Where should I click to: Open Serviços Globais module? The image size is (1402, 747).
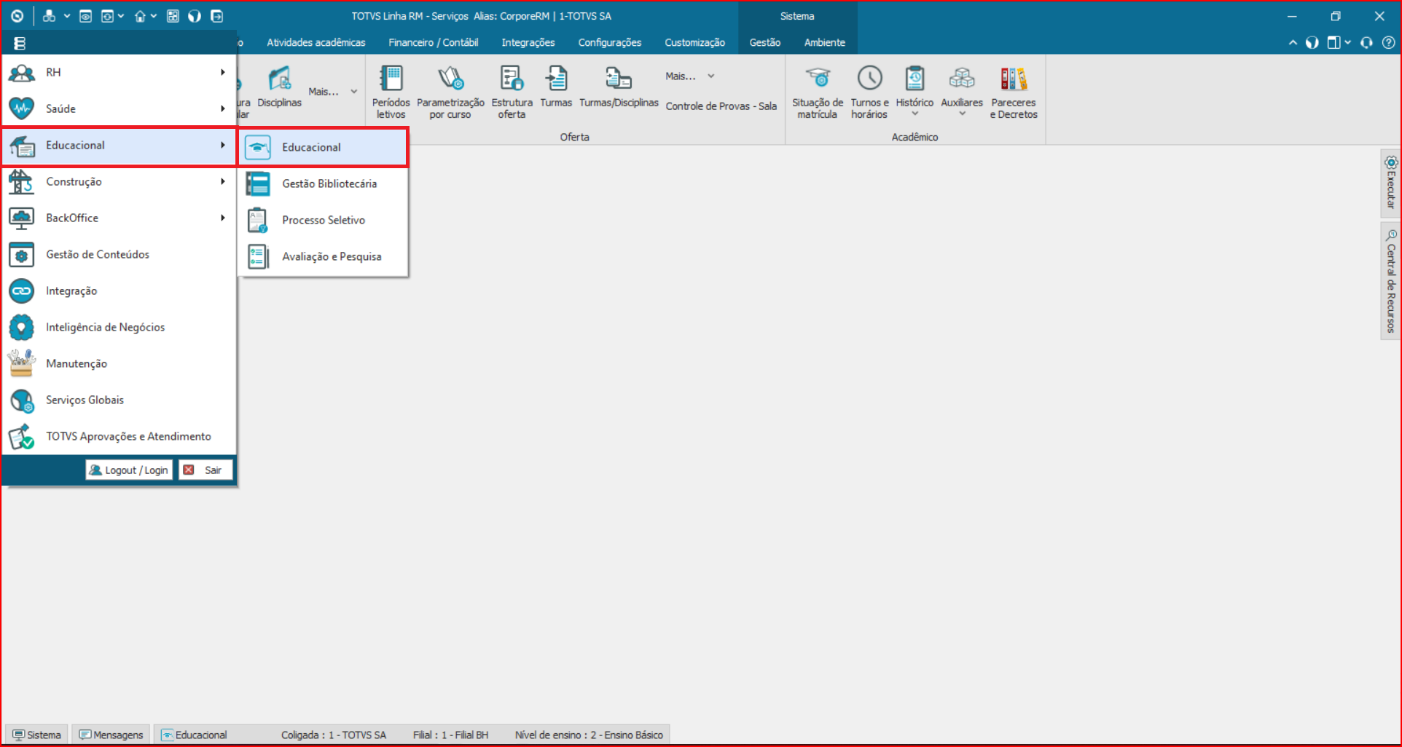tap(119, 400)
